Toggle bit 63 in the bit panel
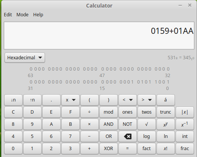Image resolution: width=197 pixels, height=157 pixels. coord(31,69)
